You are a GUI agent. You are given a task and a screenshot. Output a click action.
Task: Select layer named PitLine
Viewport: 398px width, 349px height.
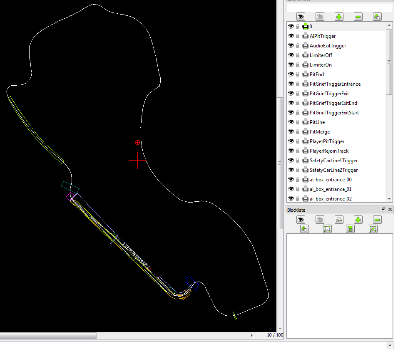click(317, 122)
